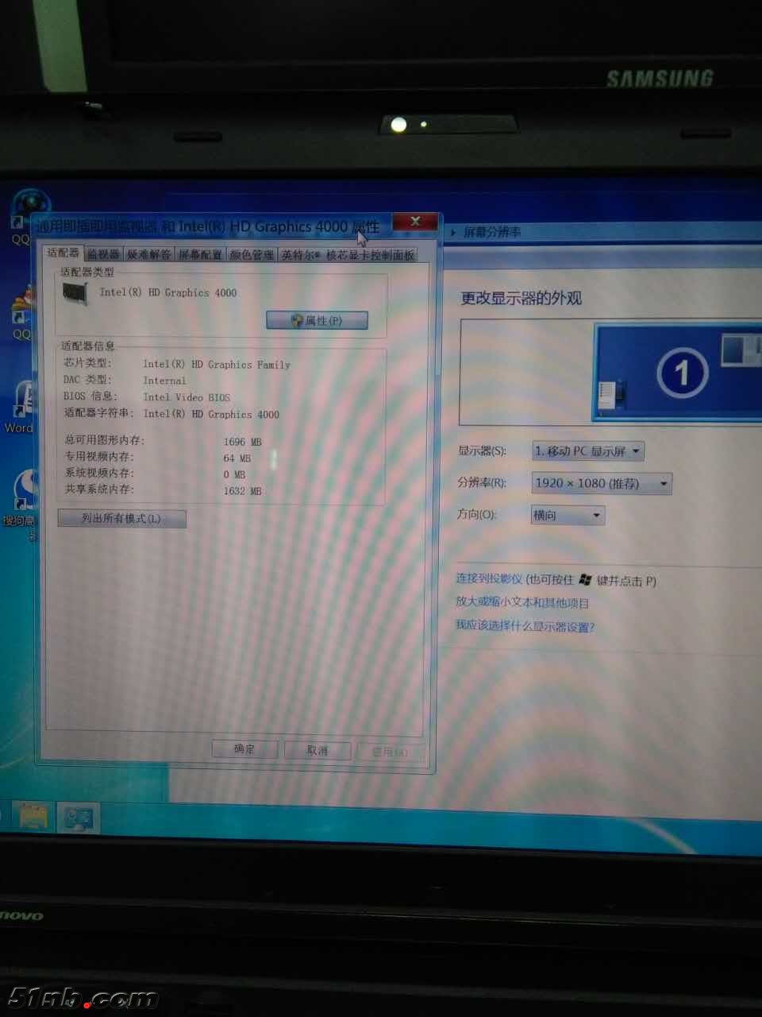Open the 适配器 tab
The image size is (762, 1017).
63,253
